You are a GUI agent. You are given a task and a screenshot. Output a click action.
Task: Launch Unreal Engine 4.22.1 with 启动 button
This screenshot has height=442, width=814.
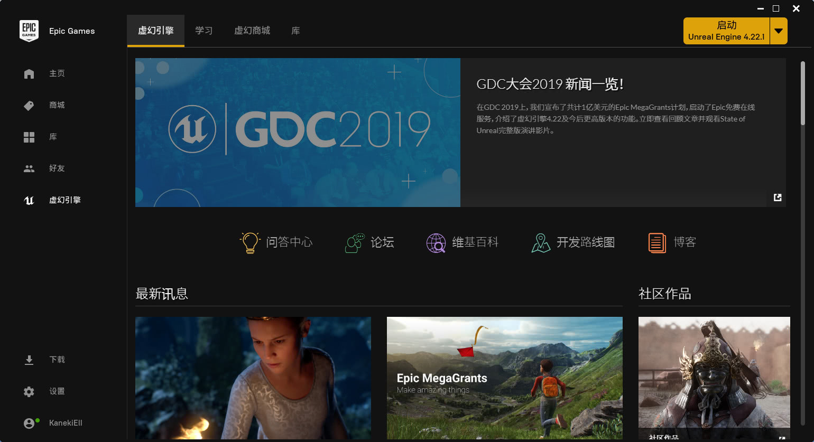726,31
